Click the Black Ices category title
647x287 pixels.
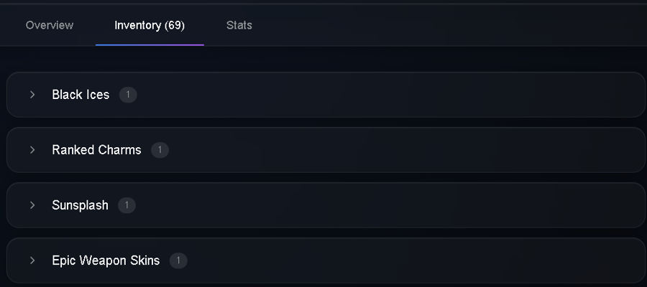point(81,95)
